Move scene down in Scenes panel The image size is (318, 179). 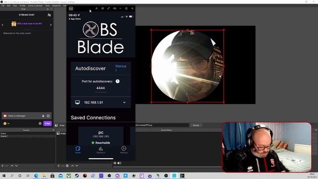[x=16, y=166]
